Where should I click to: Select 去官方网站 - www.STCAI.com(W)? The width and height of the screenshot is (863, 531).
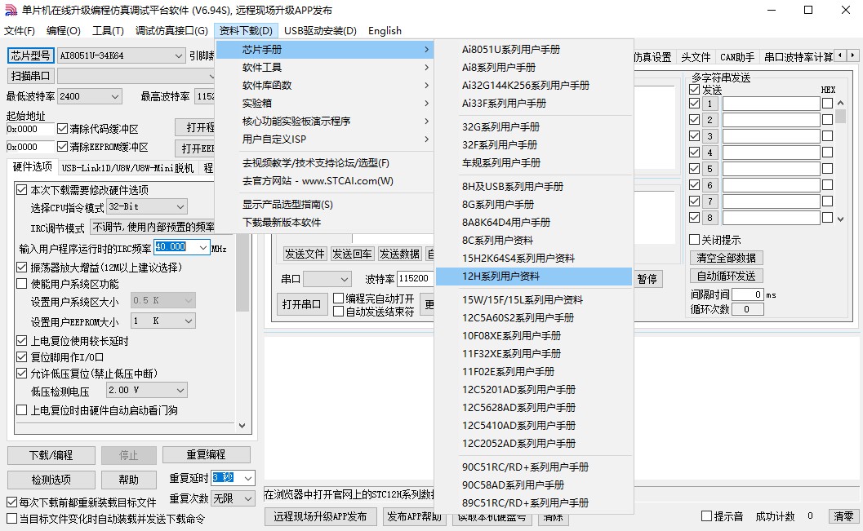tap(325, 181)
